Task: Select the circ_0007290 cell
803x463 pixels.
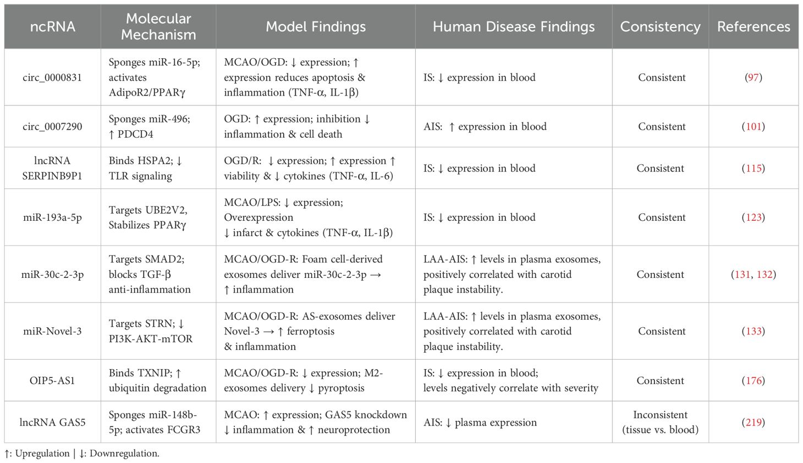Action: point(52,126)
